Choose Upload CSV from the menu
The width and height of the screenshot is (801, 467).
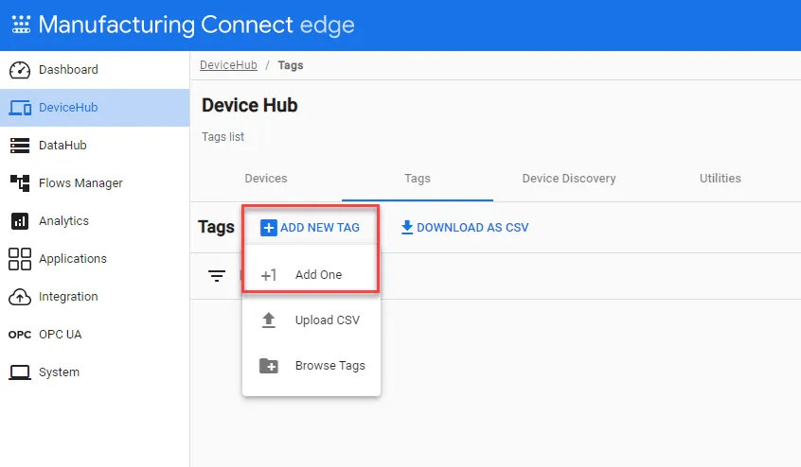(x=311, y=320)
